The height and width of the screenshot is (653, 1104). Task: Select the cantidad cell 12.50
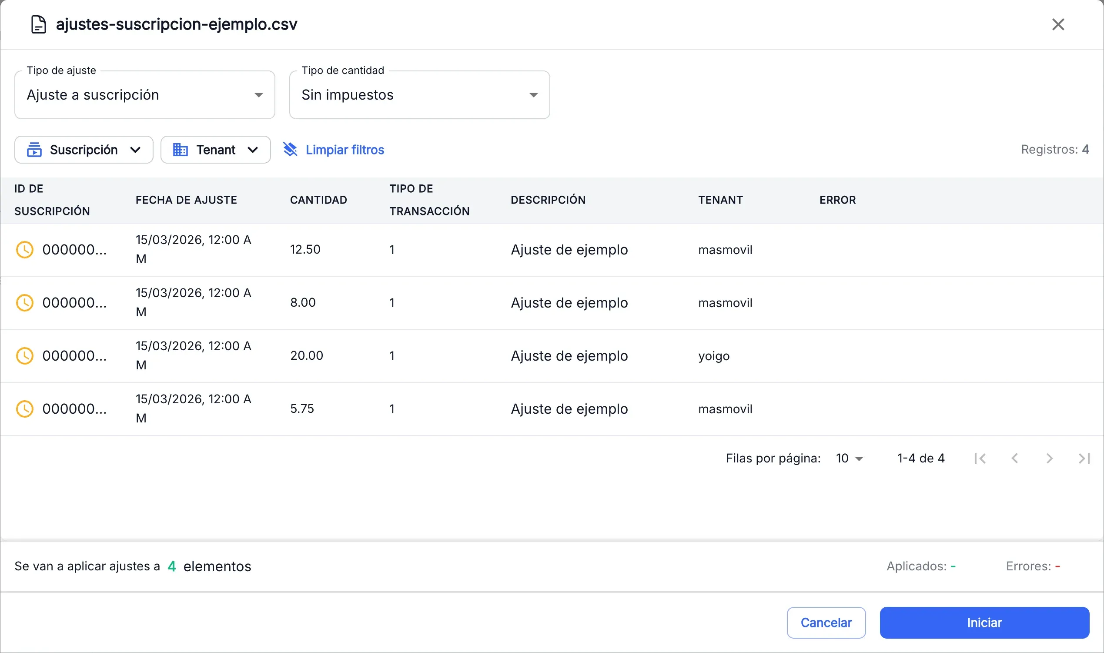click(x=305, y=249)
